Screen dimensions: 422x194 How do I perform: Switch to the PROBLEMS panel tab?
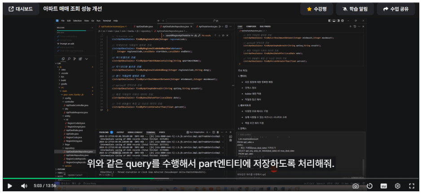tap(104, 132)
